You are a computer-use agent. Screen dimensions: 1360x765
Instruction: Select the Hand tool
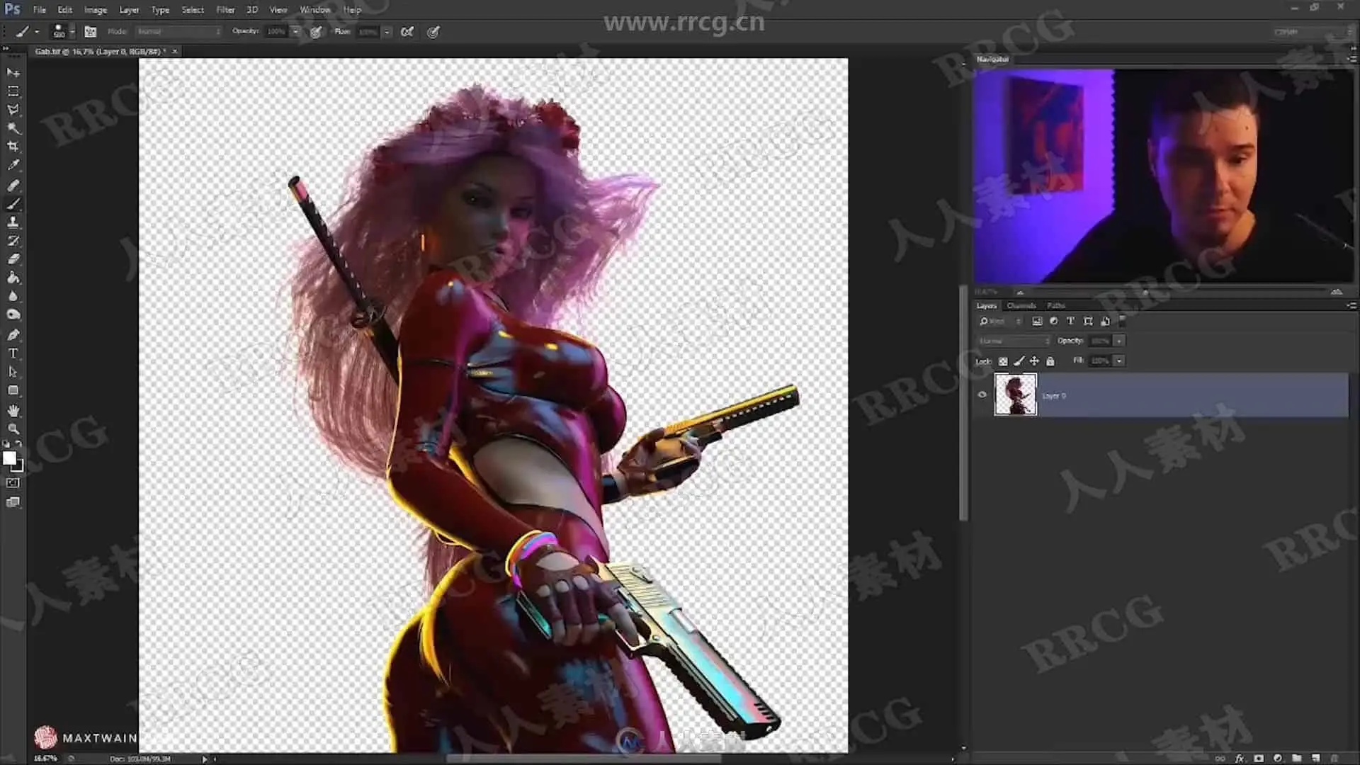pyautogui.click(x=13, y=411)
